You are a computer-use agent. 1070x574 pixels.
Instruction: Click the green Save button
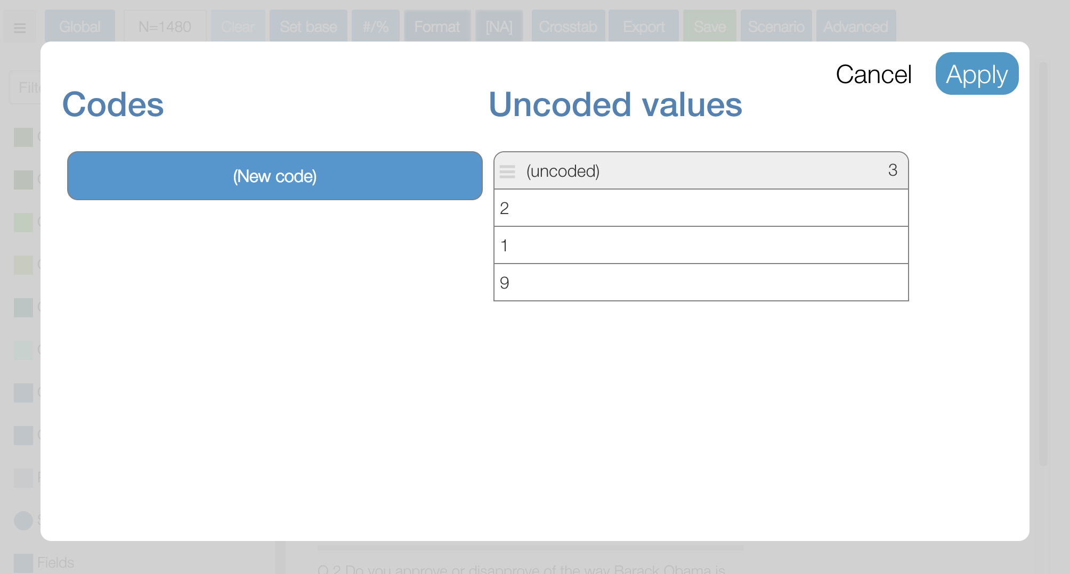[709, 26]
